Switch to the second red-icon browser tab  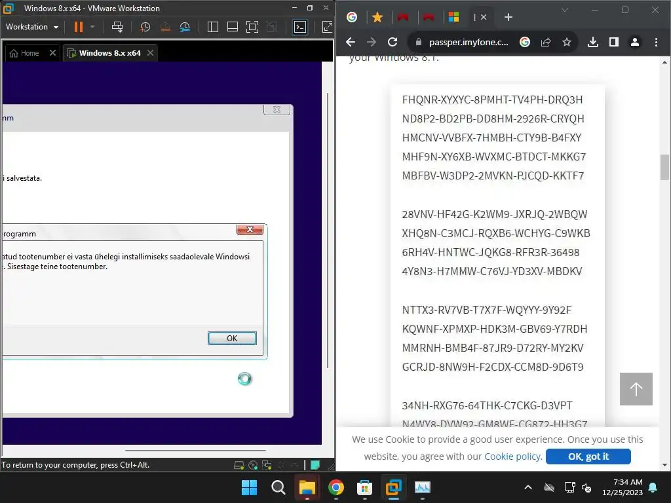click(429, 17)
